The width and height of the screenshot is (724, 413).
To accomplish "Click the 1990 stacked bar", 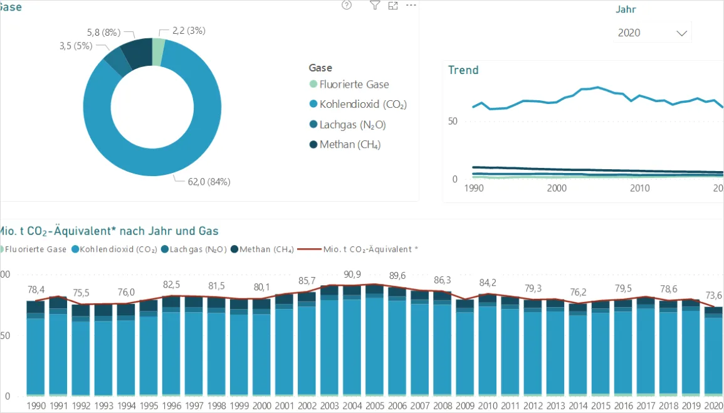I will (x=36, y=348).
